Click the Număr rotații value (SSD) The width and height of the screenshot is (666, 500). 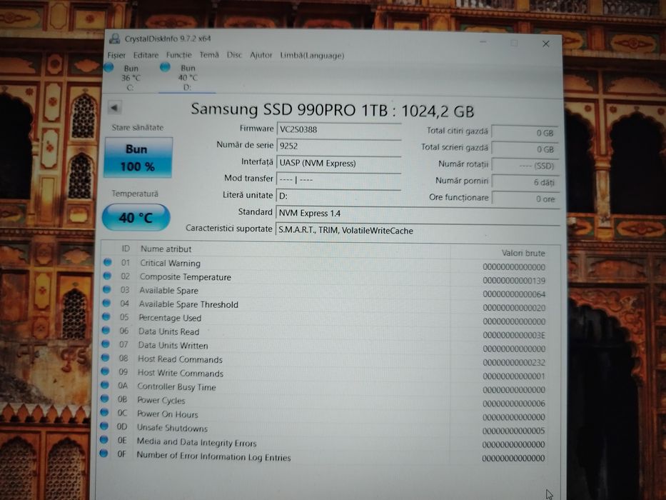coord(525,166)
